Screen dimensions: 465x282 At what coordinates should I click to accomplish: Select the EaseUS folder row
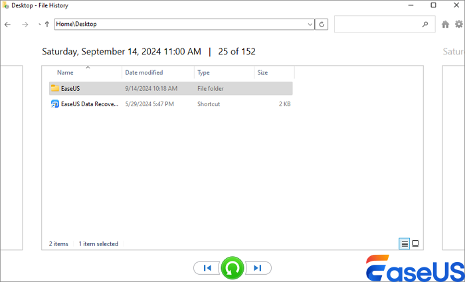(171, 88)
